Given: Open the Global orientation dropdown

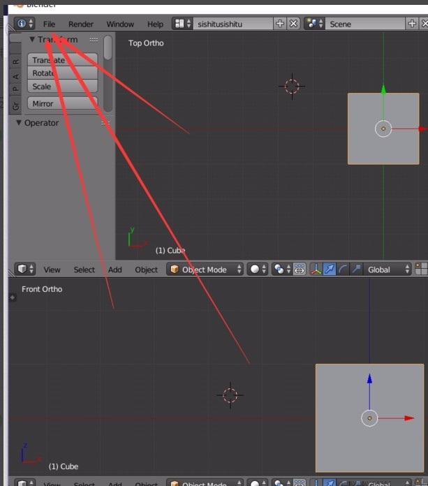Looking at the screenshot, I should (388, 270).
